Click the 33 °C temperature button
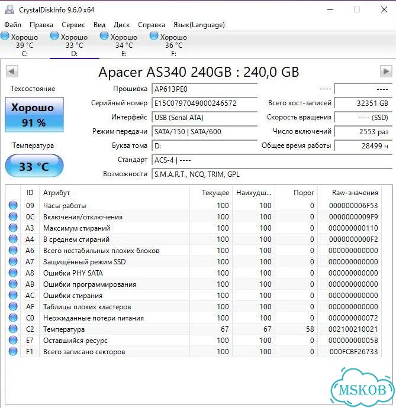The width and height of the screenshot is (396, 408). point(34,166)
